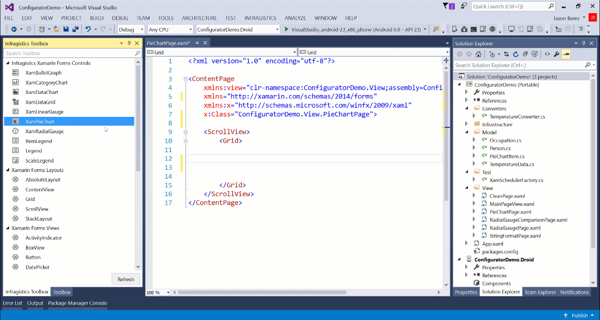600x320 pixels.
Task: Switch to the Team Explorer tab
Action: 540,292
